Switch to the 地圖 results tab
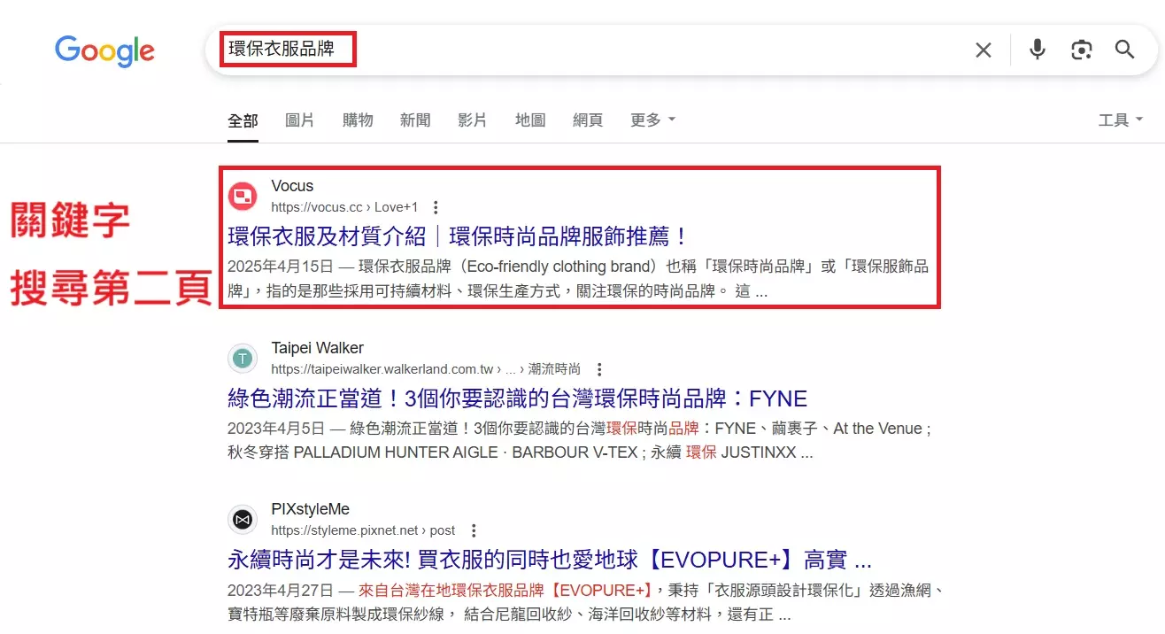This screenshot has height=634, width=1165. pos(529,120)
